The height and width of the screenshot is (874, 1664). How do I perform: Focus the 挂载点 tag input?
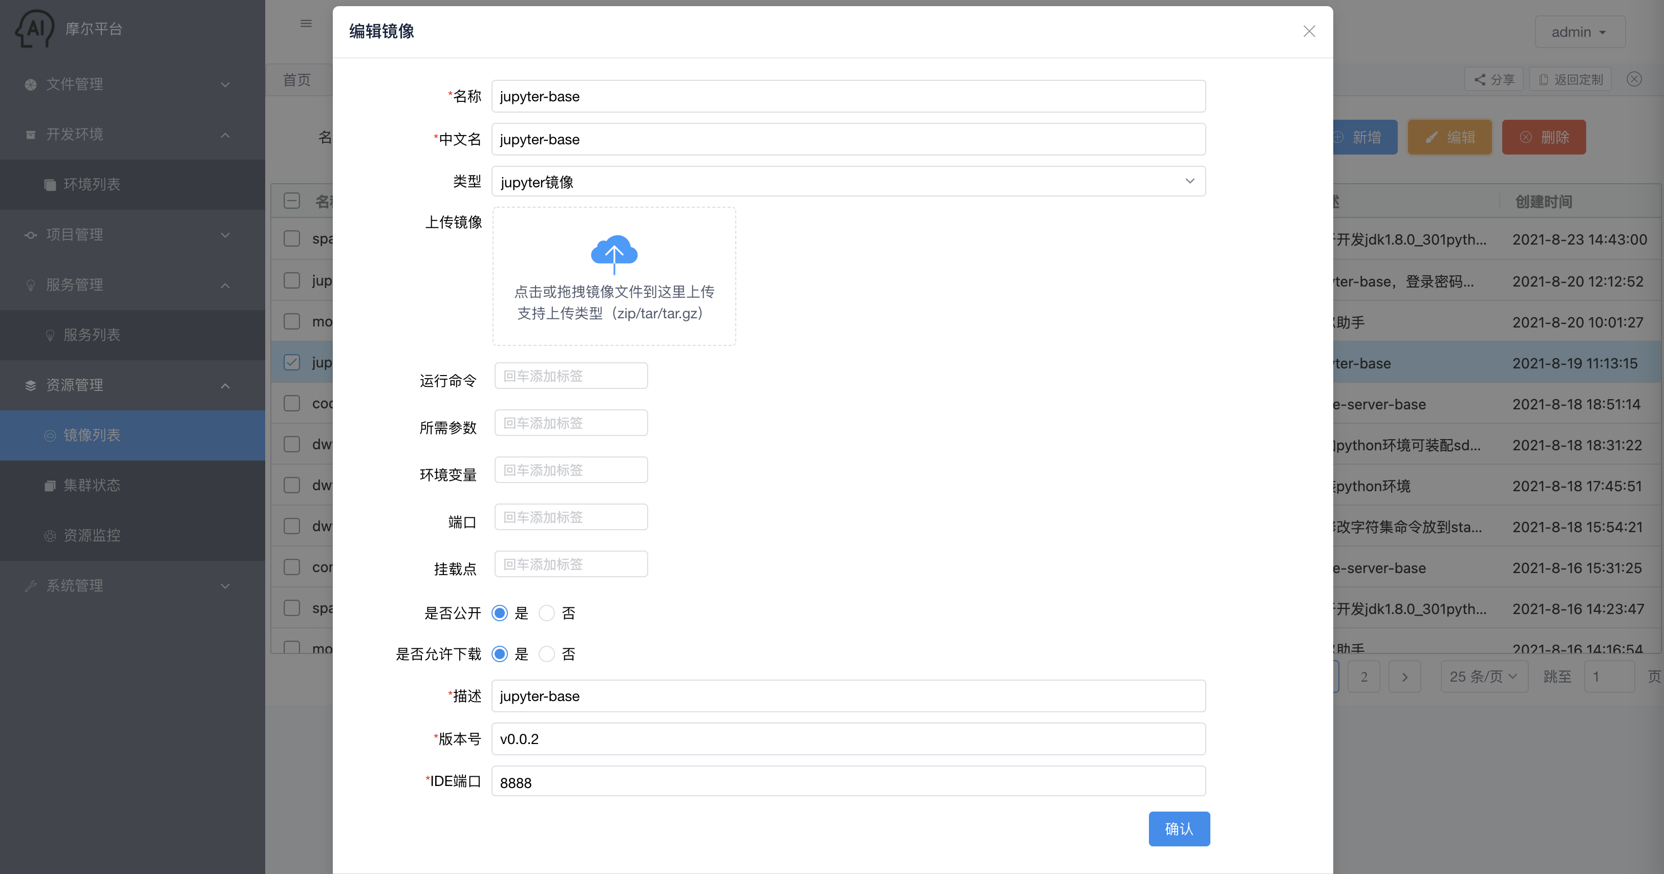pos(571,564)
